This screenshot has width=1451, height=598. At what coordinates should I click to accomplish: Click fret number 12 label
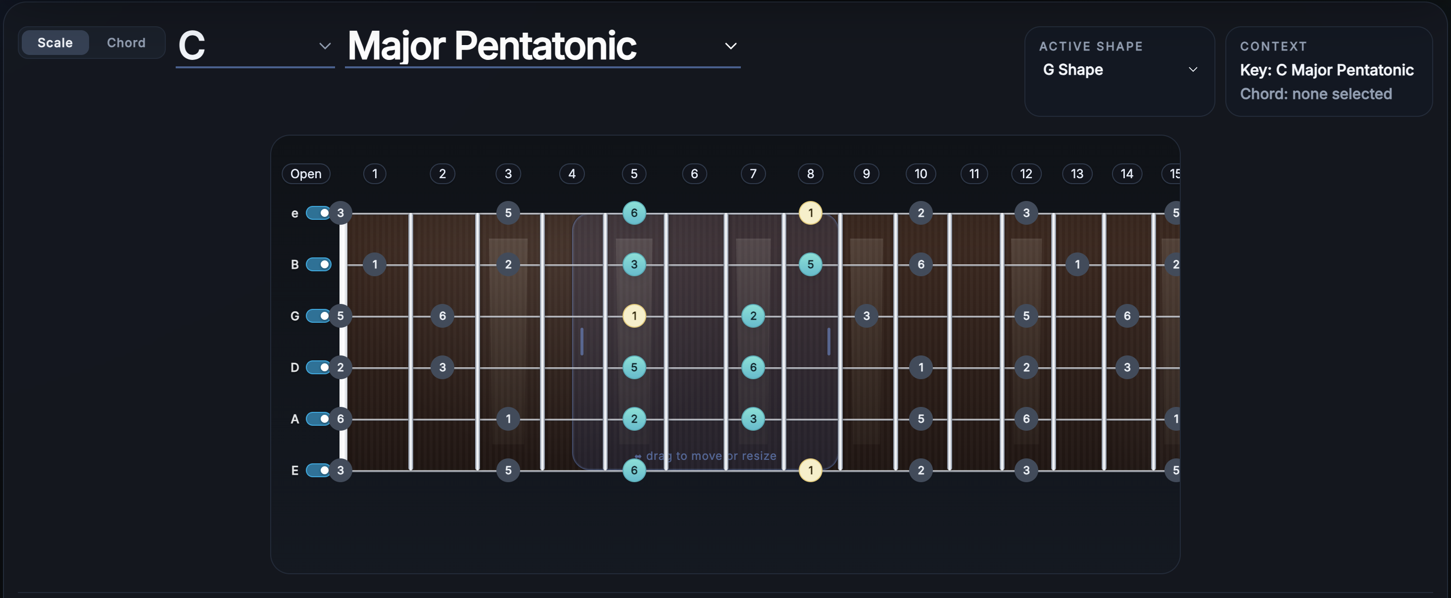point(1026,174)
